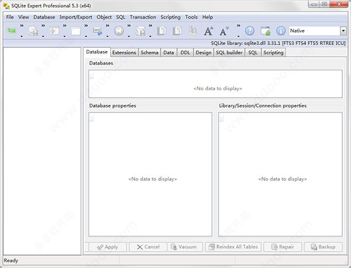Open the File menu

10,17
